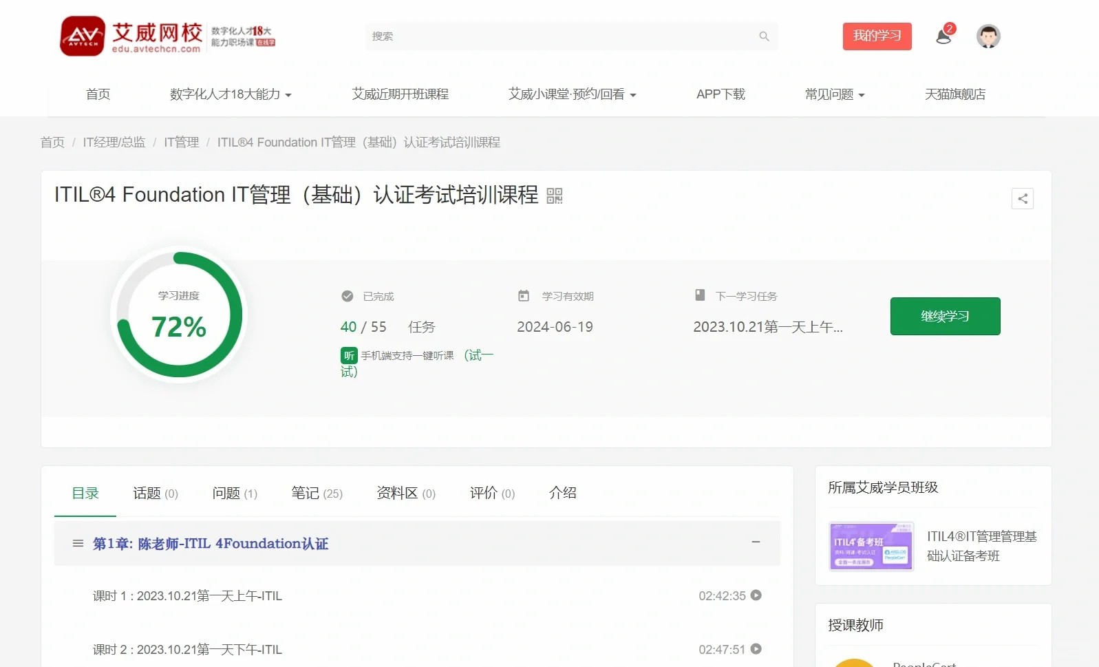This screenshot has width=1099, height=667.
Task: Open APP下载 menu item
Action: point(721,94)
